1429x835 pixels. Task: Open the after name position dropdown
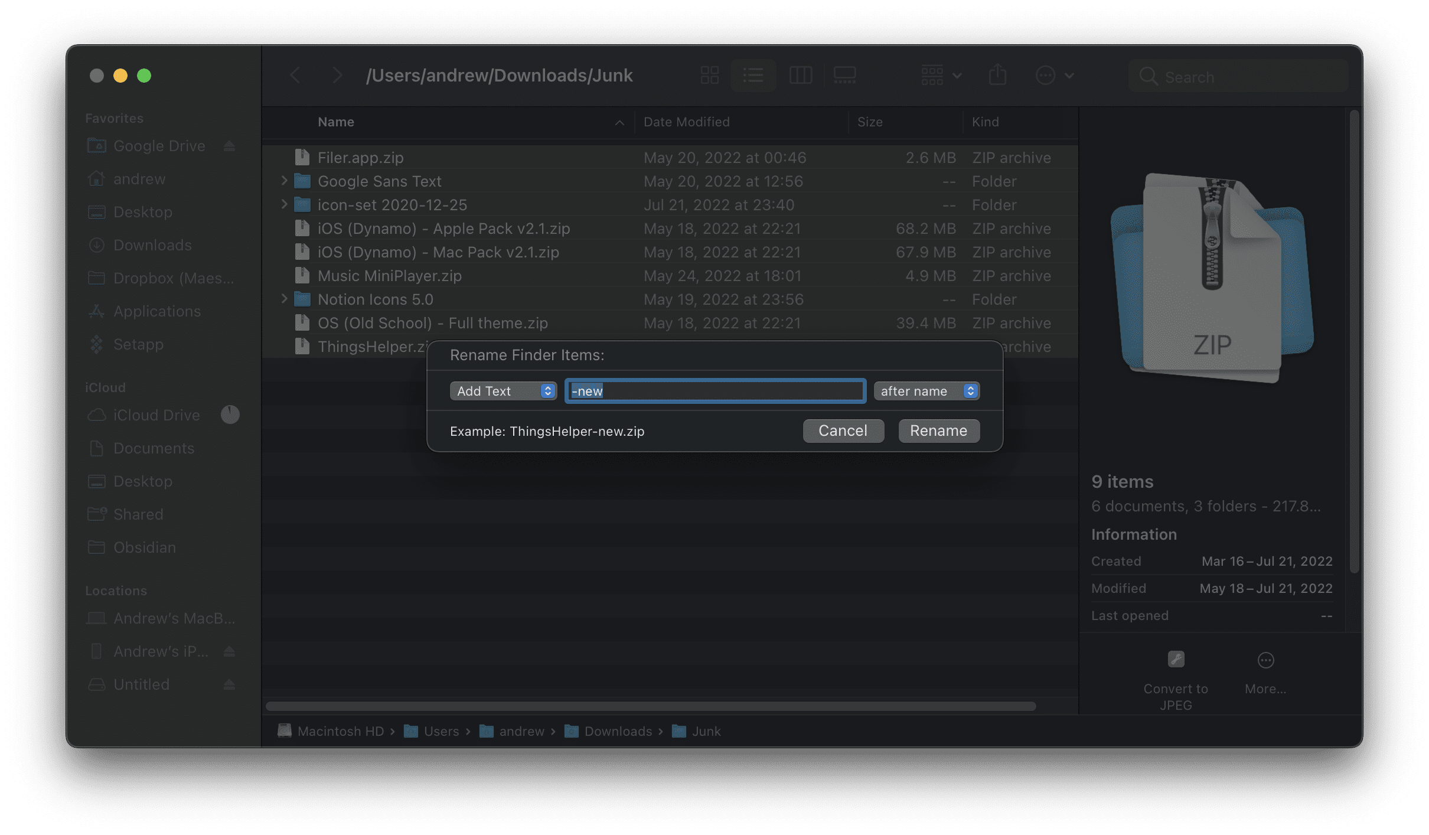pos(926,391)
